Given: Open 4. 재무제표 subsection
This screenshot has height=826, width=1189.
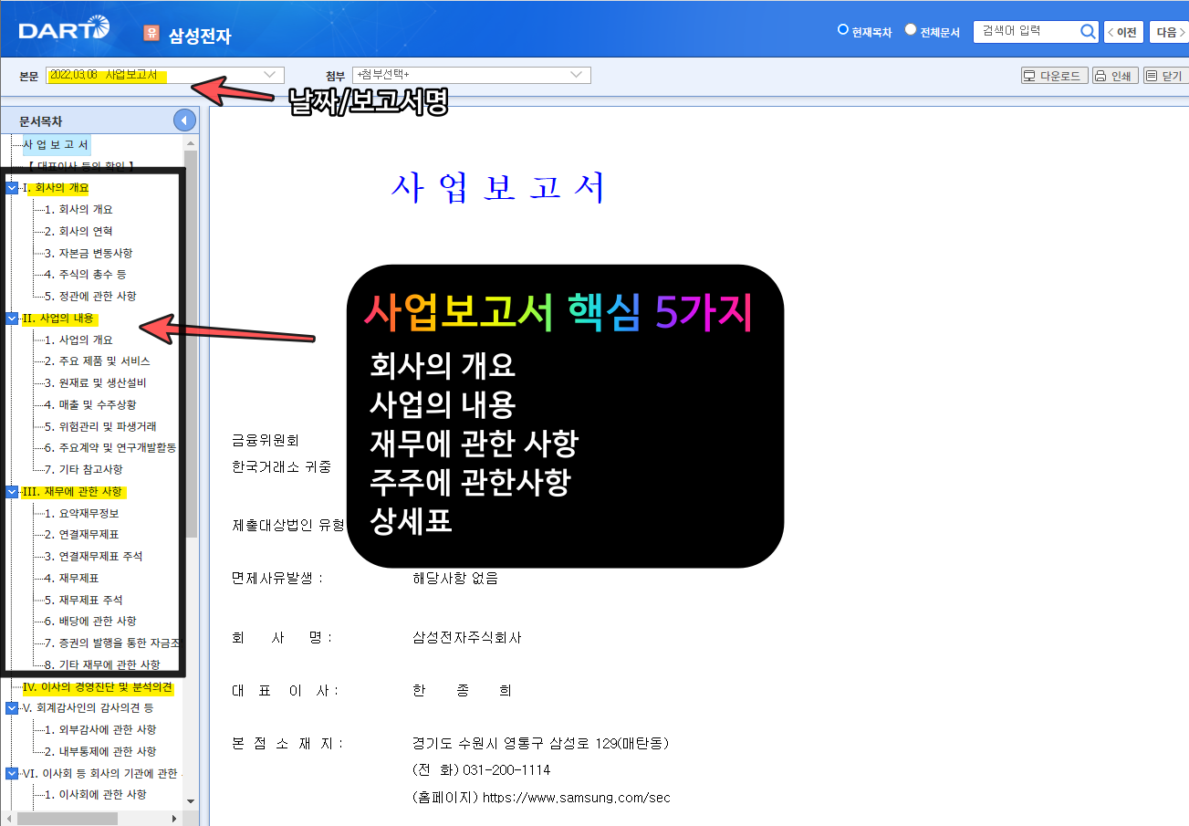Looking at the screenshot, I should pos(72,579).
